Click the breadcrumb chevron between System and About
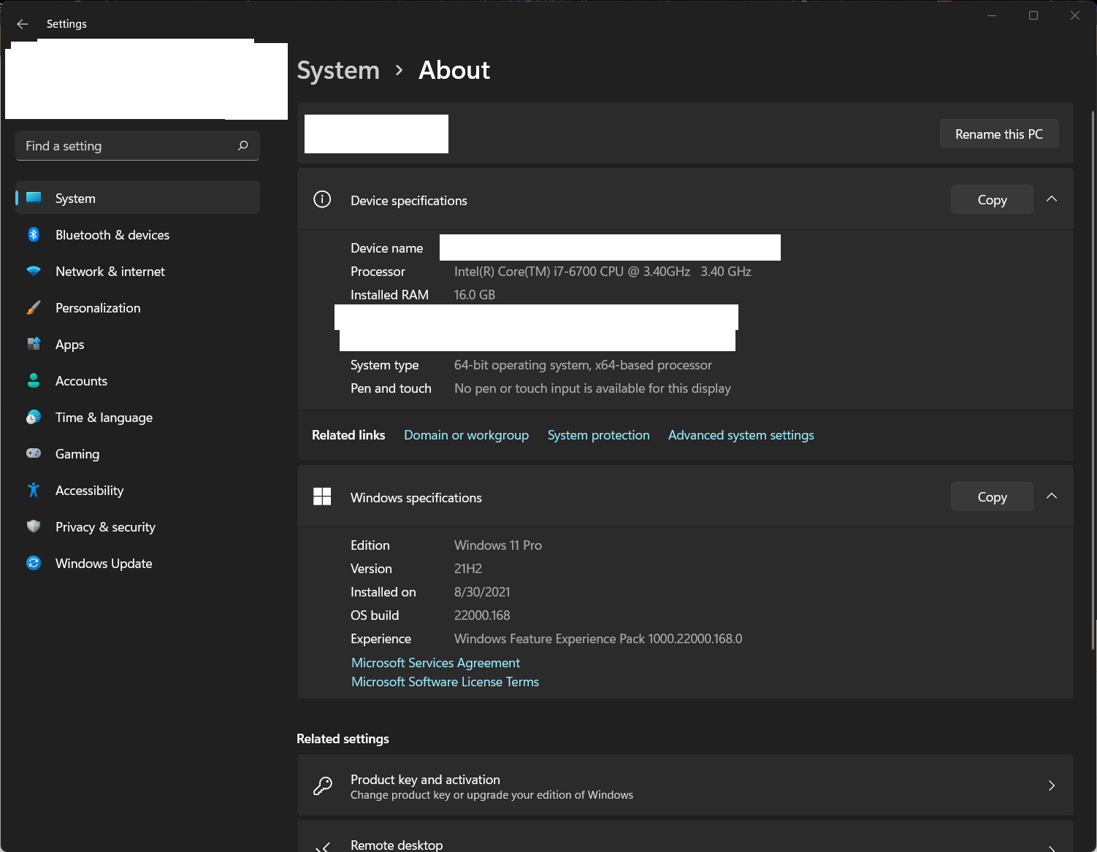 click(399, 70)
